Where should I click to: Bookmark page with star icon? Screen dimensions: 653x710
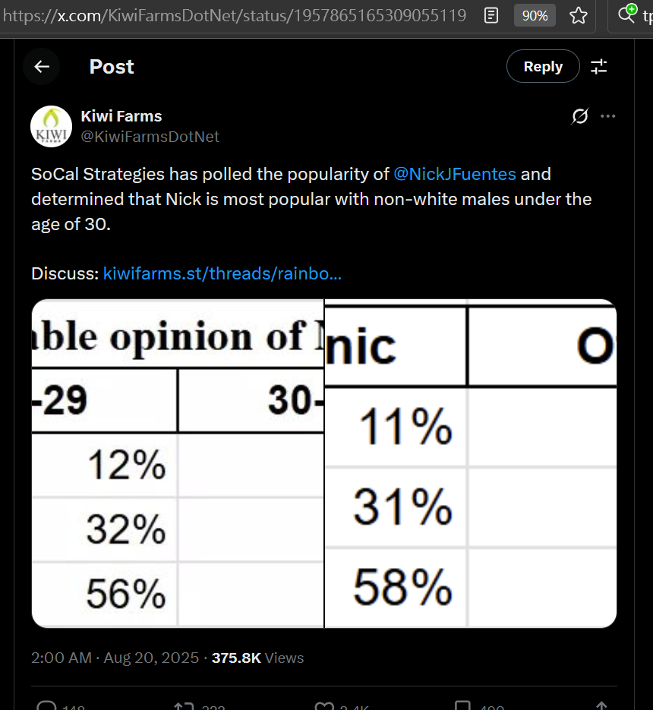tap(579, 15)
